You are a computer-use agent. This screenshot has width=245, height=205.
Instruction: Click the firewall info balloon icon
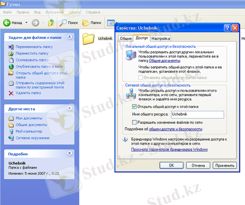point(125,139)
